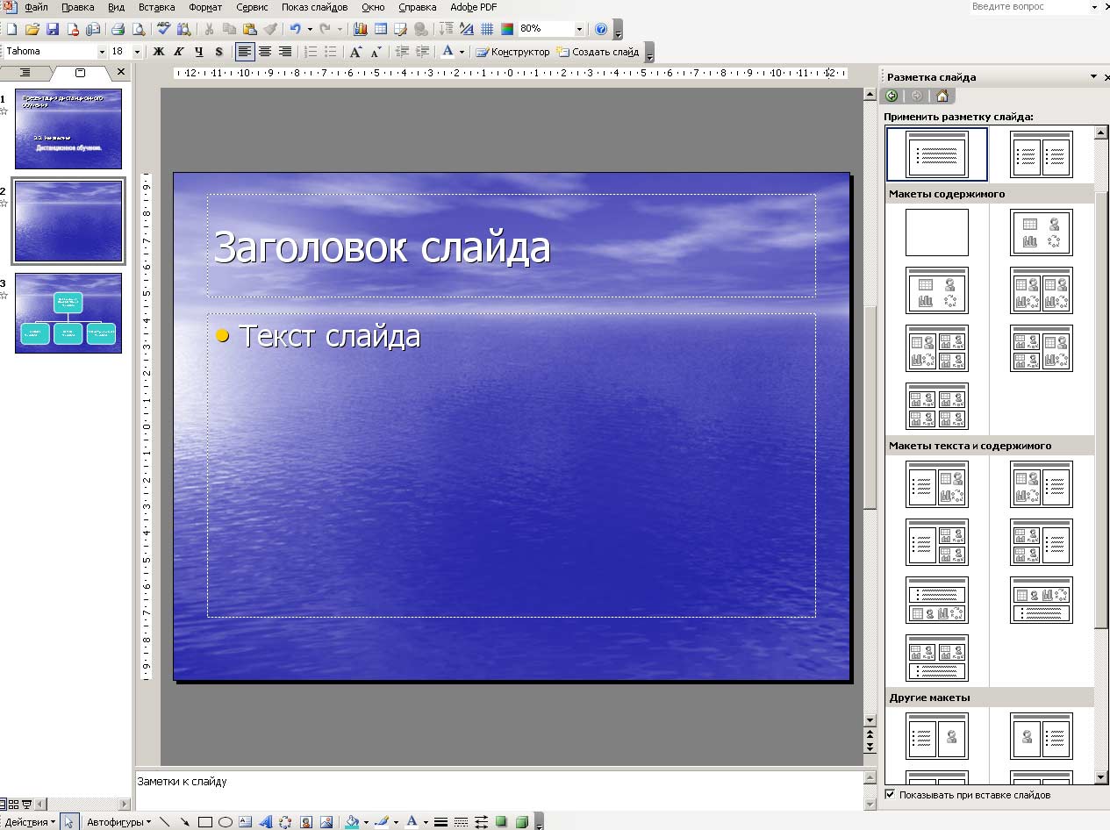The height and width of the screenshot is (830, 1110).
Task: Switch to the Outline tab in left pane
Action: click(x=25, y=73)
